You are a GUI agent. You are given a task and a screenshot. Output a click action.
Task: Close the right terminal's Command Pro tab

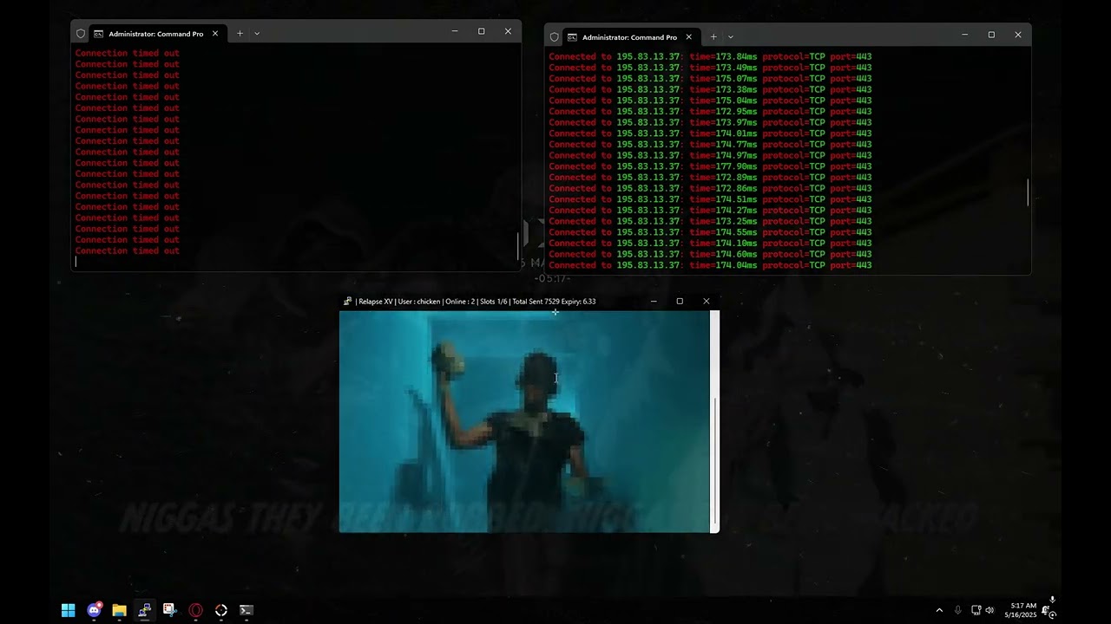click(x=689, y=37)
